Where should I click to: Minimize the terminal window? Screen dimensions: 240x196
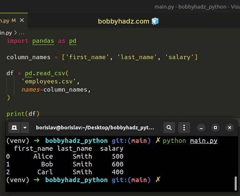pyautogui.click(x=201, y=128)
